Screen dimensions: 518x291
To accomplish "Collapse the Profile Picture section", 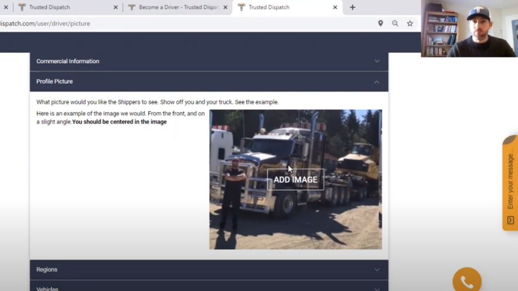I will pos(209,81).
